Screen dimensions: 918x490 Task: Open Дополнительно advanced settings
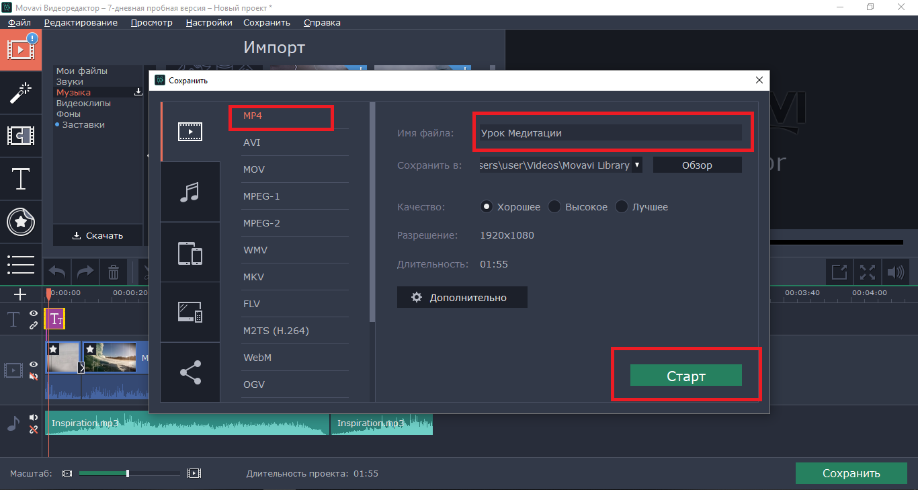462,297
